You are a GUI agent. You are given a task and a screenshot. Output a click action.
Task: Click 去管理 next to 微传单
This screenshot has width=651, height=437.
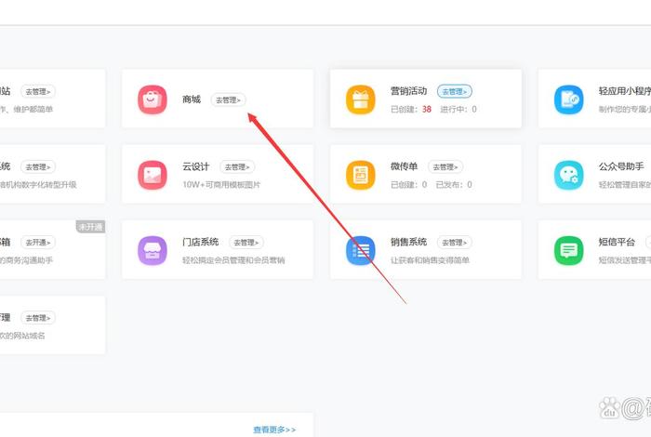point(445,166)
